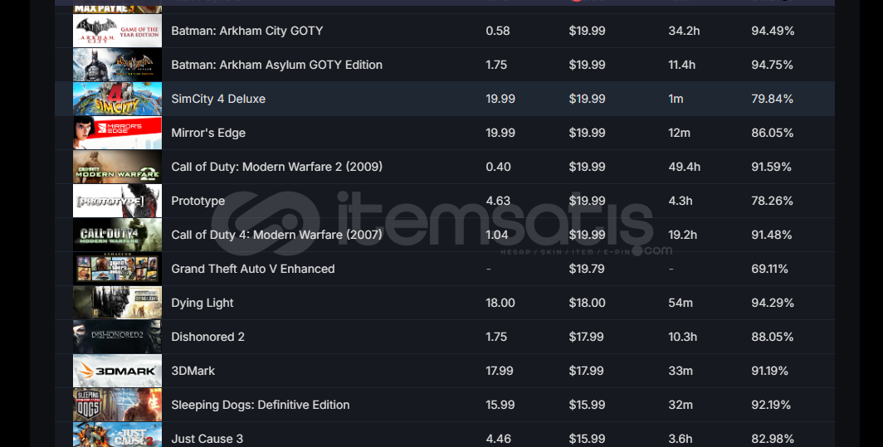Image resolution: width=883 pixels, height=447 pixels.
Task: Click the 69.11% rating for GTA V
Action: pos(770,269)
